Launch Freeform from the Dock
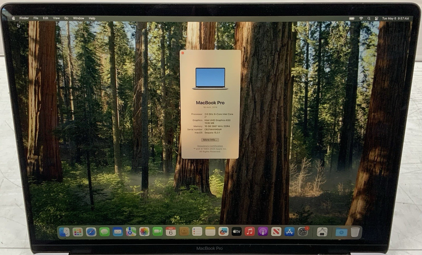 click(223, 232)
